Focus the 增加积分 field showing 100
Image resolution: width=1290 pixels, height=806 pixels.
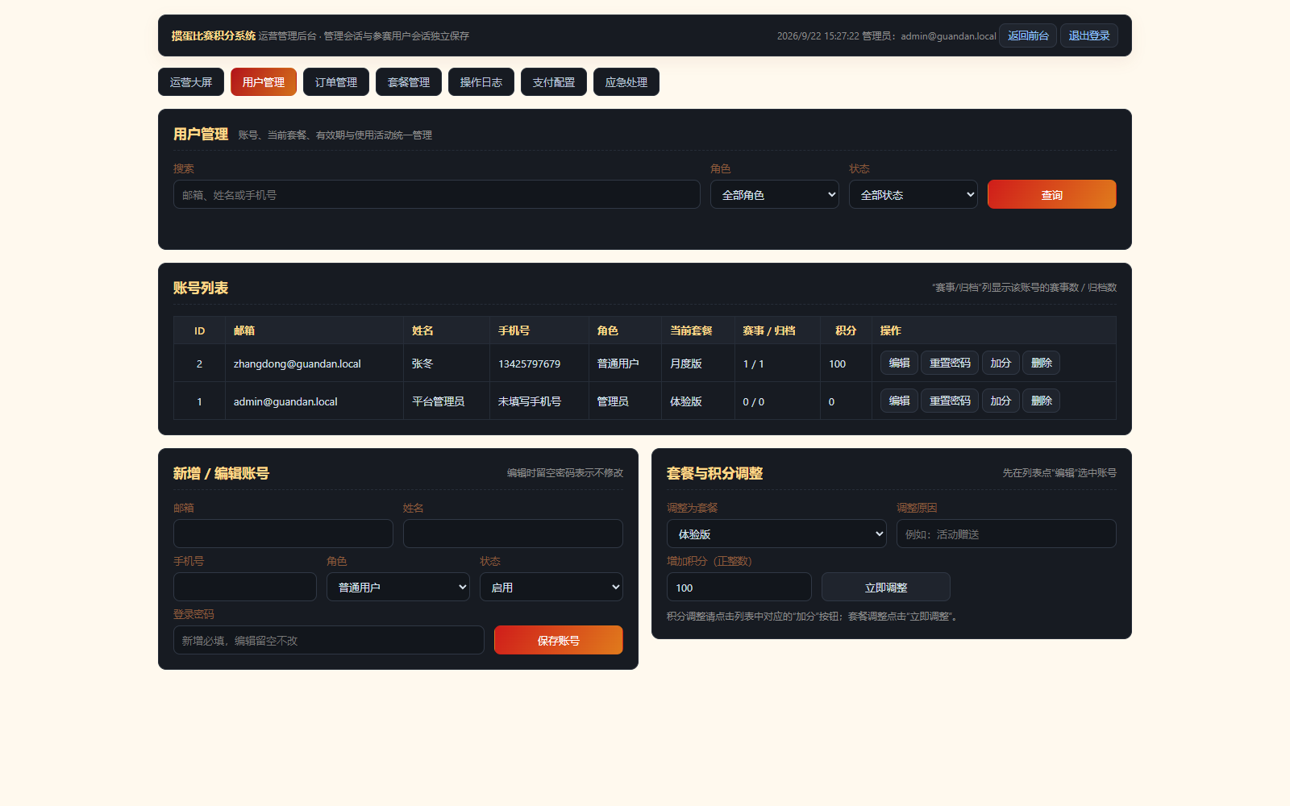pos(739,587)
